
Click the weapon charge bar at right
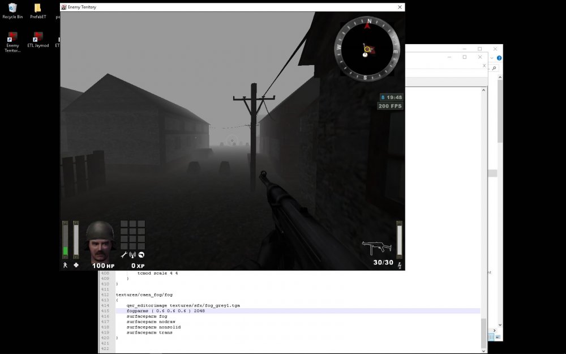[x=399, y=240]
